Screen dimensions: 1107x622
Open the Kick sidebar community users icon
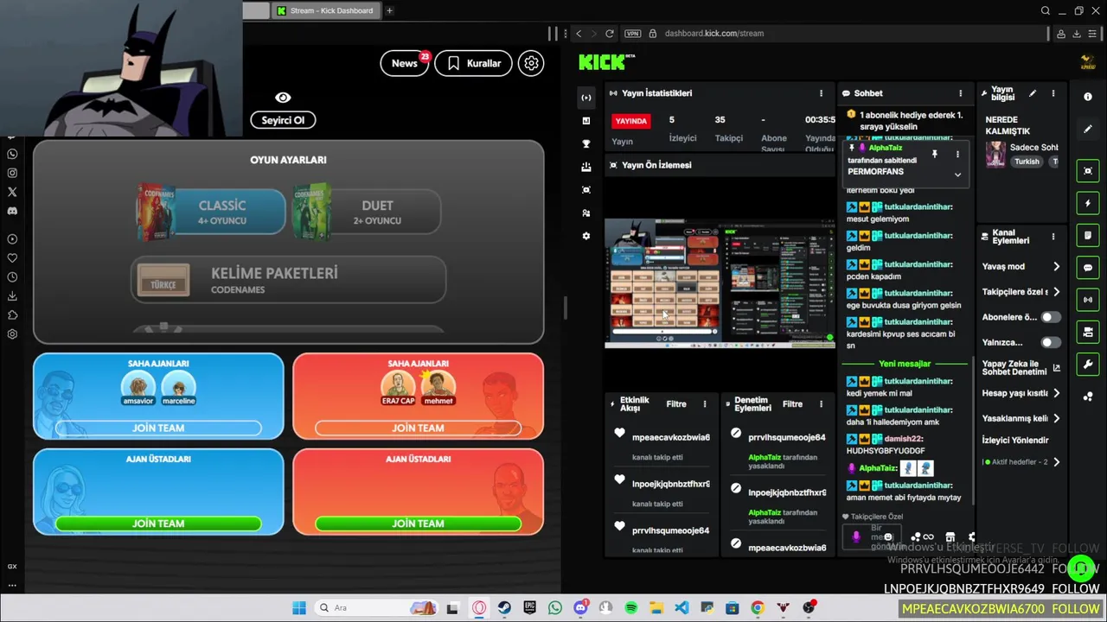click(x=586, y=213)
